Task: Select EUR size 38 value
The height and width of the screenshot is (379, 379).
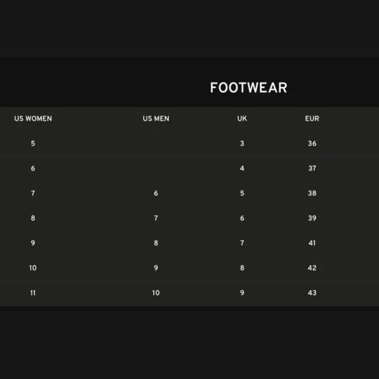Action: pyautogui.click(x=312, y=193)
